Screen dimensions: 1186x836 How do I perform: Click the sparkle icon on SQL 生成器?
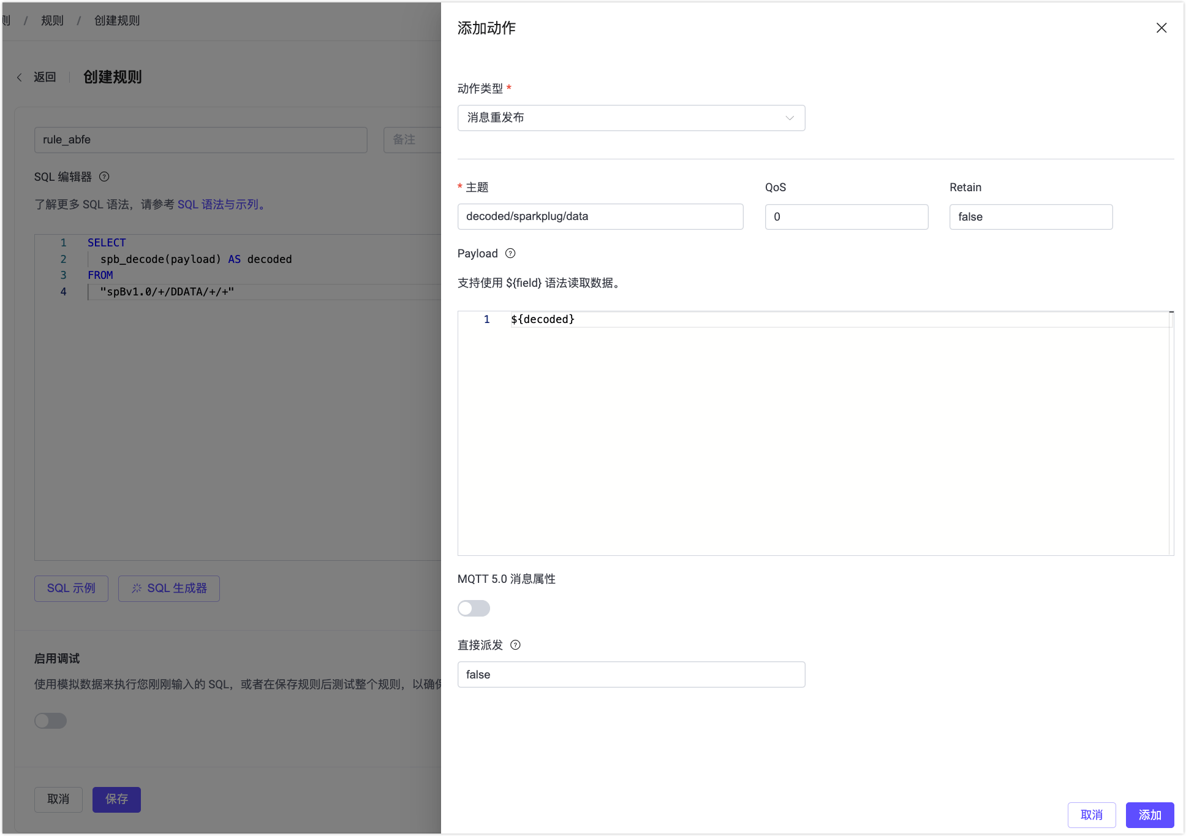point(137,588)
